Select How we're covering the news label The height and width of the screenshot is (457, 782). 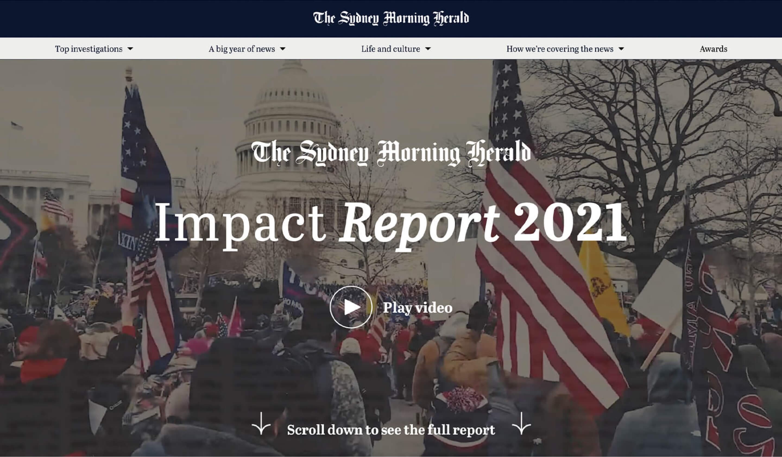(x=560, y=49)
